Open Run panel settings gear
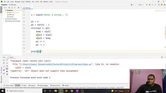Image resolution: width=166 pixels, height=93 pixels. click(x=162, y=57)
